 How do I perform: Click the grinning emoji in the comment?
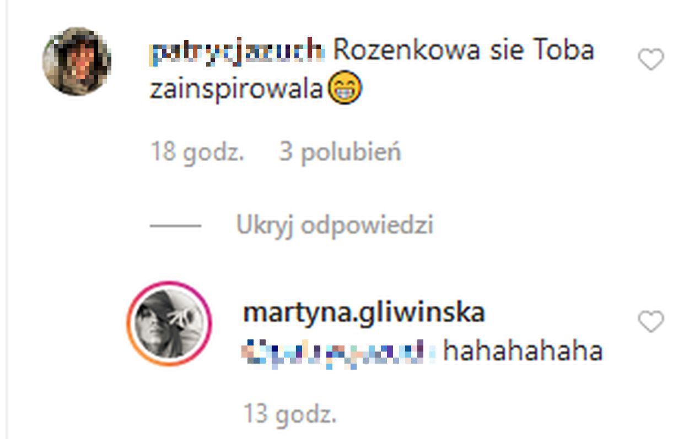pyautogui.click(x=344, y=89)
